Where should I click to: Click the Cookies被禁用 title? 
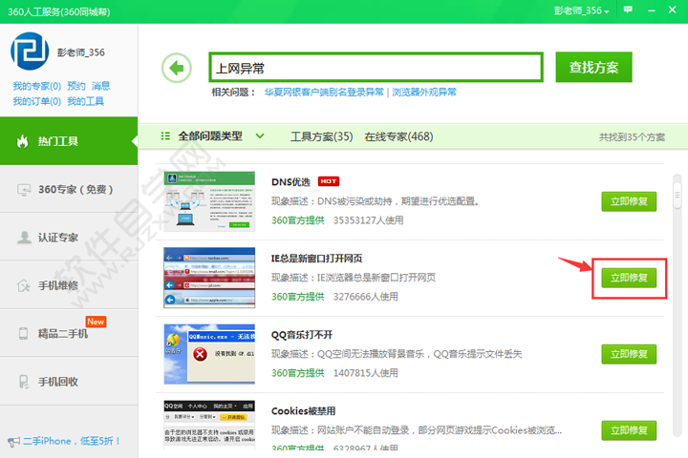(x=303, y=411)
